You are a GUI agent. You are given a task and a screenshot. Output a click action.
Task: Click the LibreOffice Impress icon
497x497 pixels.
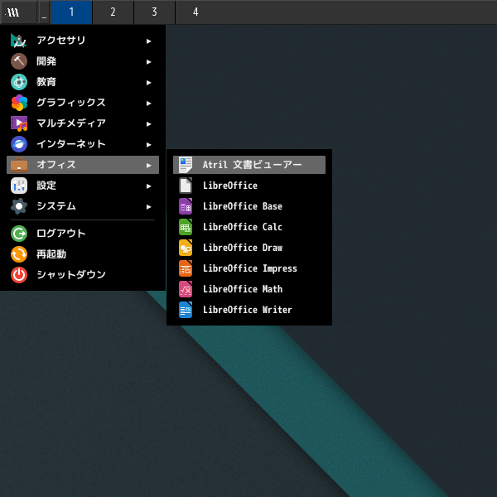tap(186, 268)
